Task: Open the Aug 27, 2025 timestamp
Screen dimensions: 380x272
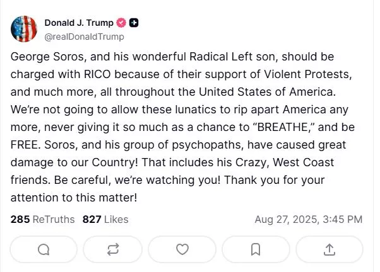Action: pos(308,219)
